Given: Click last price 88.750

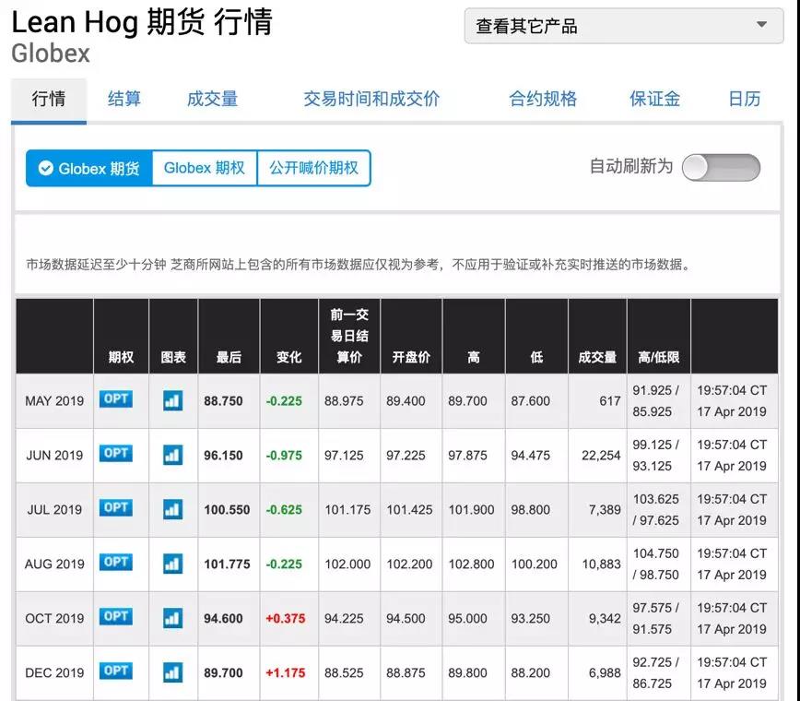Looking at the screenshot, I should [x=223, y=401].
